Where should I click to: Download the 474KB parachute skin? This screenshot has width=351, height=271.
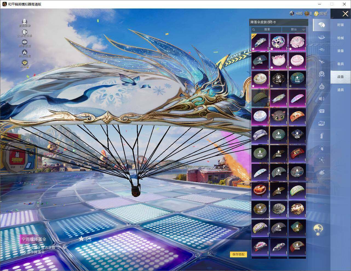260,61
